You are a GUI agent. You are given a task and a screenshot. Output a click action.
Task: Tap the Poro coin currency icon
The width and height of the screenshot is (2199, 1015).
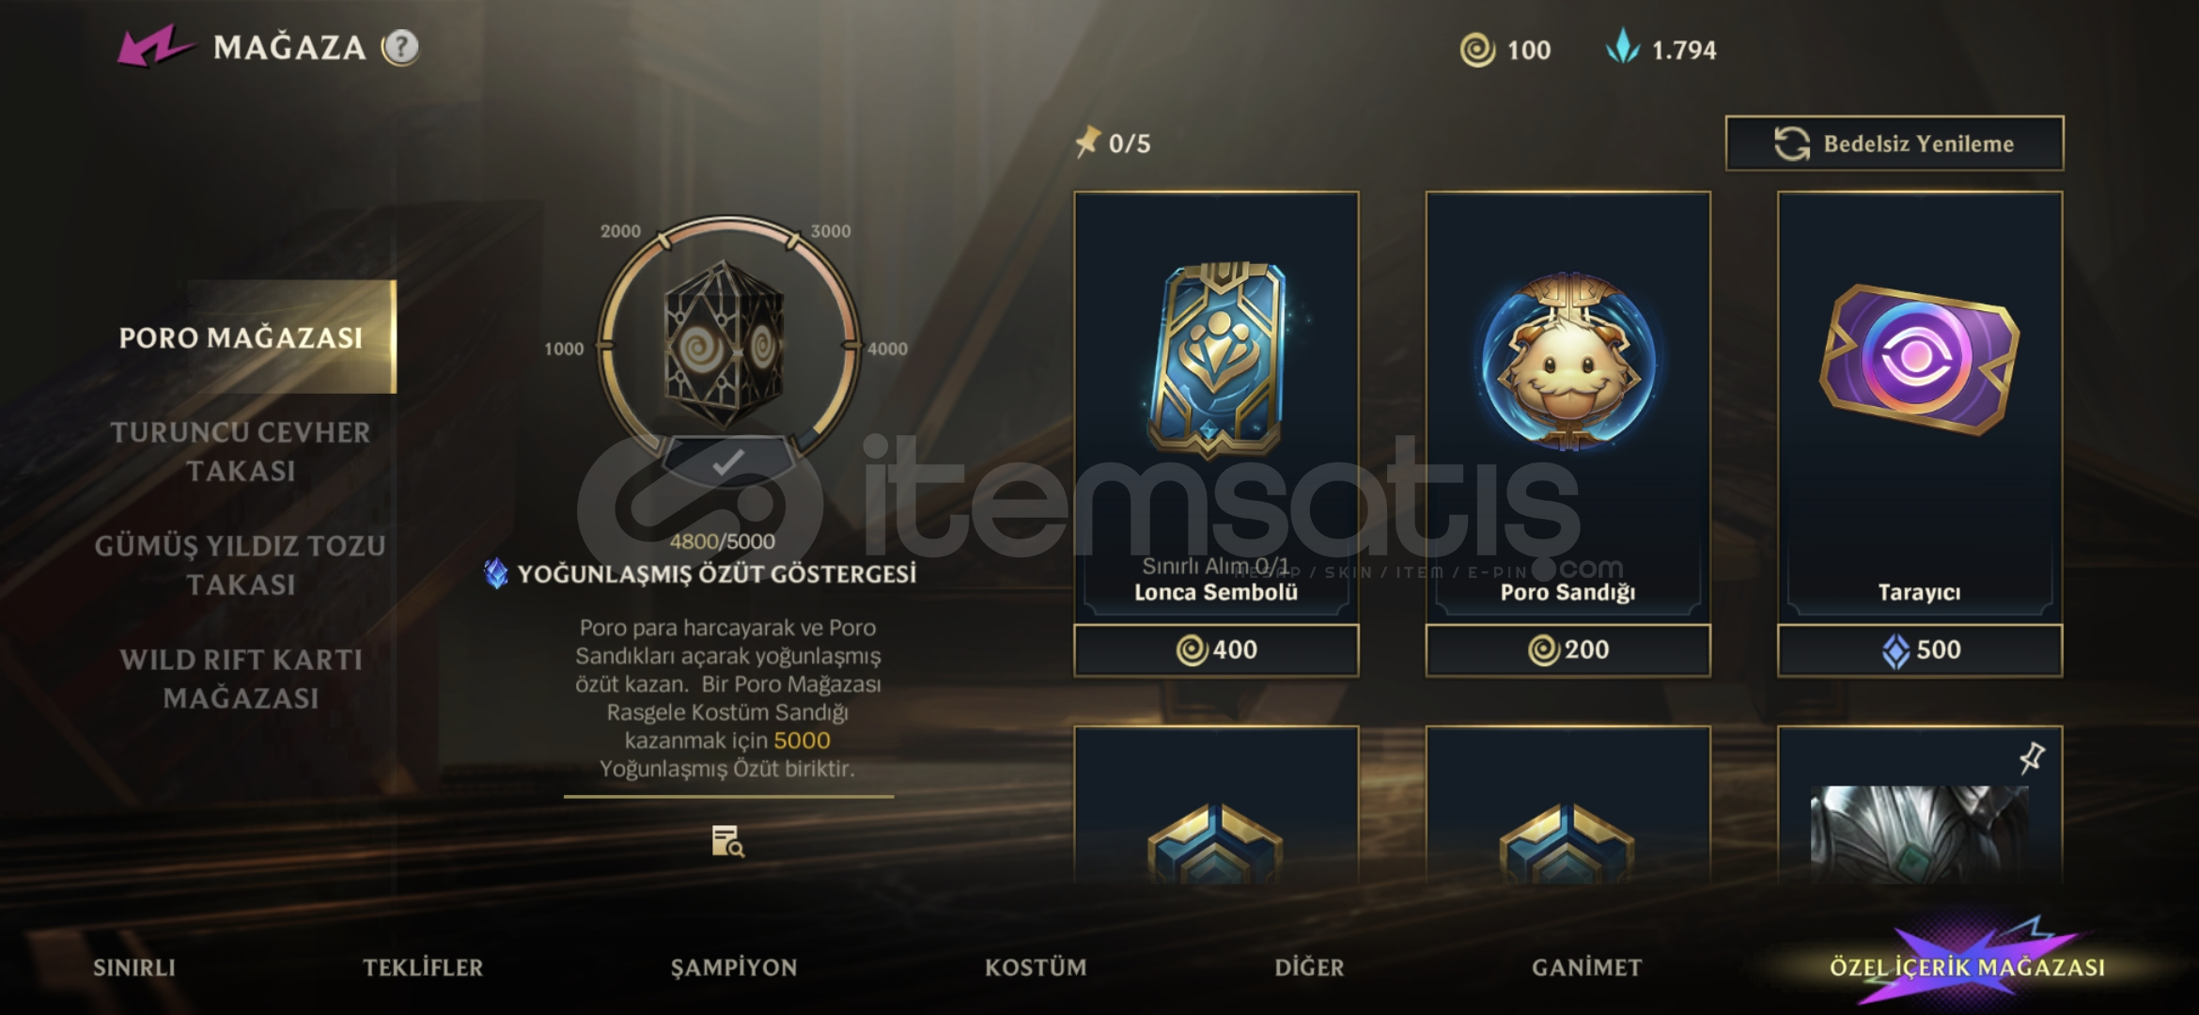[1477, 50]
